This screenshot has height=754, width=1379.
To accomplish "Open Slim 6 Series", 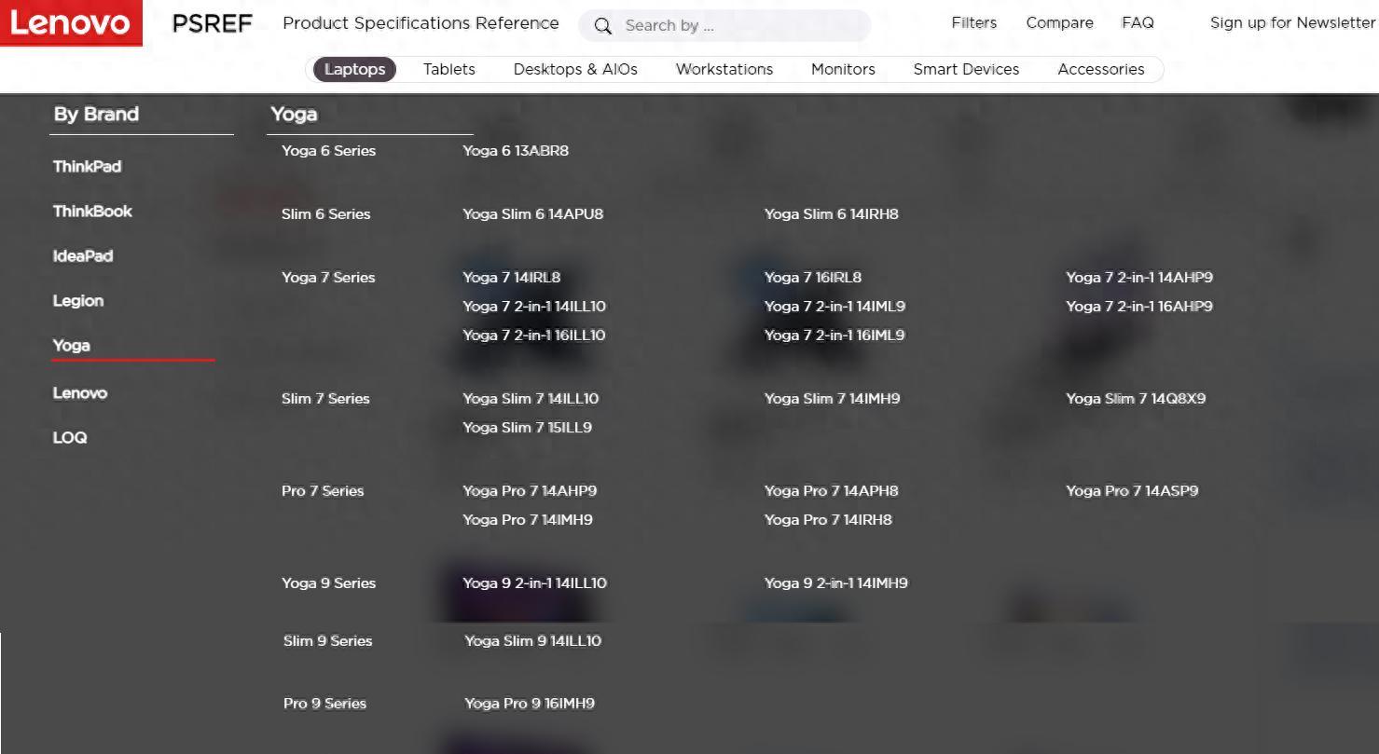I will [x=325, y=213].
